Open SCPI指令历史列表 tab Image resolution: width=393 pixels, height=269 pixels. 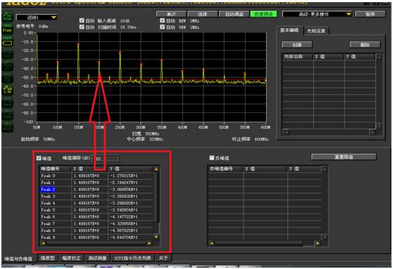[133, 258]
